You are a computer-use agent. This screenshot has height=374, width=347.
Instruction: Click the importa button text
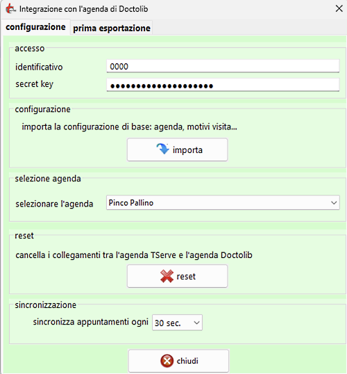[x=187, y=150]
